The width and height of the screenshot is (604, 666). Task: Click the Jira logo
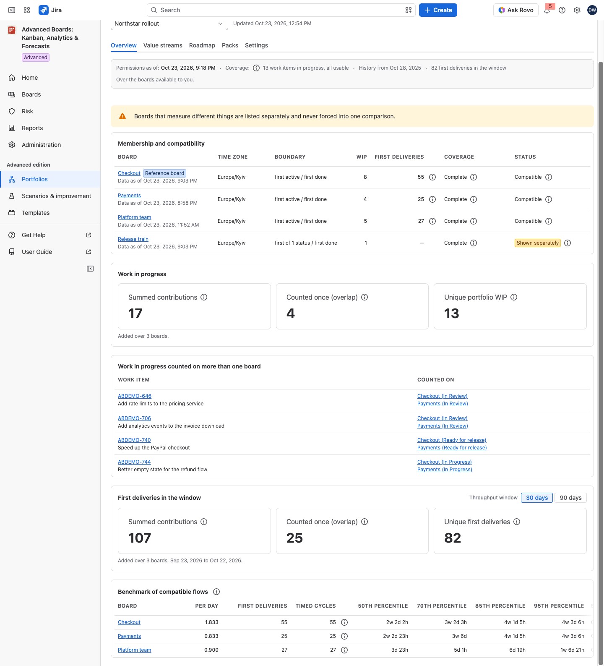click(50, 10)
